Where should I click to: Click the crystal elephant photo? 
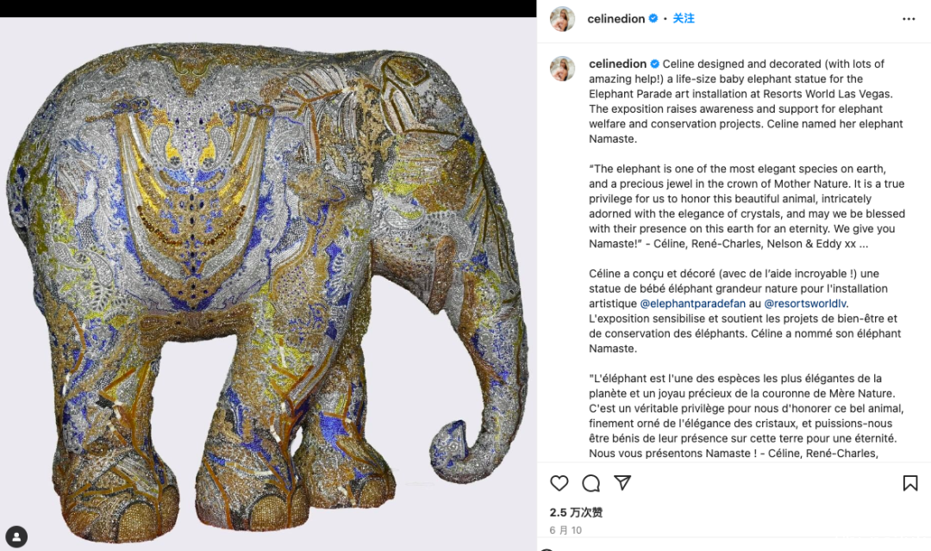pos(268,283)
